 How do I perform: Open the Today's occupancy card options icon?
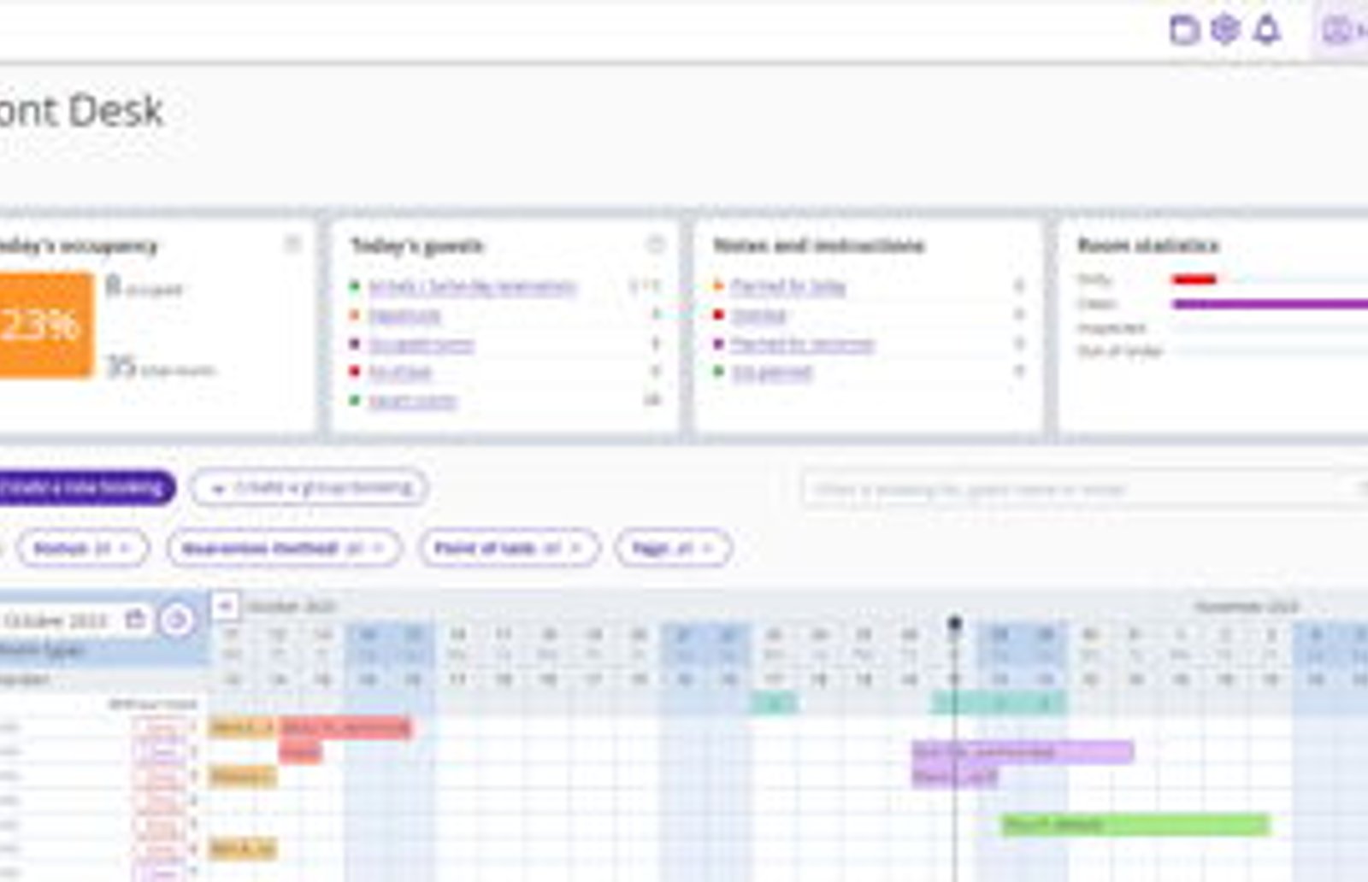pos(292,244)
